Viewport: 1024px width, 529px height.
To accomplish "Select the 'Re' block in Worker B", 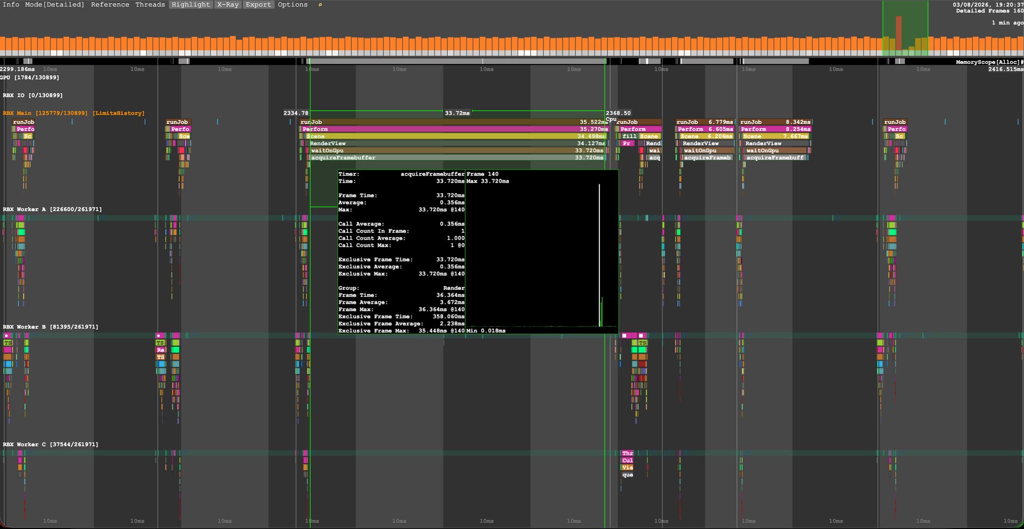I will 161,350.
